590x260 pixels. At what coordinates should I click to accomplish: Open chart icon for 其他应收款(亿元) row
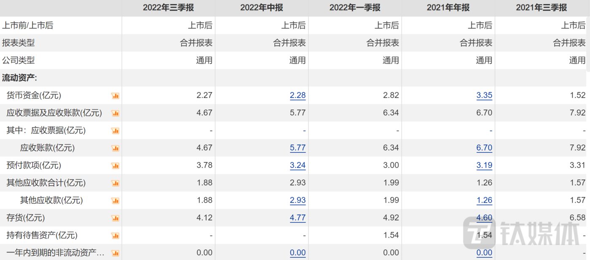[115, 200]
